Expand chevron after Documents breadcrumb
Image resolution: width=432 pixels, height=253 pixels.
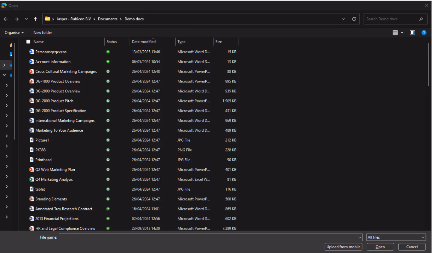[121, 19]
